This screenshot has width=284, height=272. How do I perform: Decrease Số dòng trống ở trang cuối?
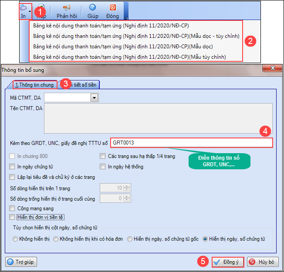click(x=127, y=200)
